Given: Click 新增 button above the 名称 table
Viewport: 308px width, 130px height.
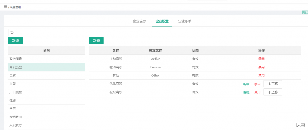Looking at the screenshot, I should tap(97, 40).
